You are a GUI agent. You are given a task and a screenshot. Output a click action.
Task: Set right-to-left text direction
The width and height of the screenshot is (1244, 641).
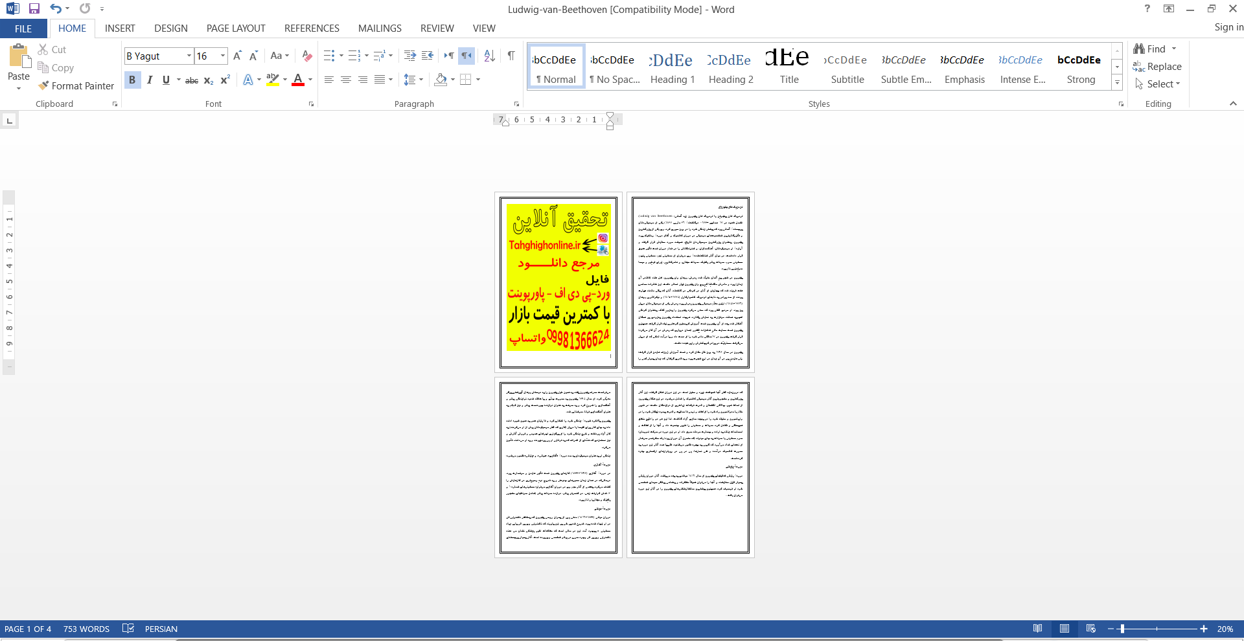466,56
